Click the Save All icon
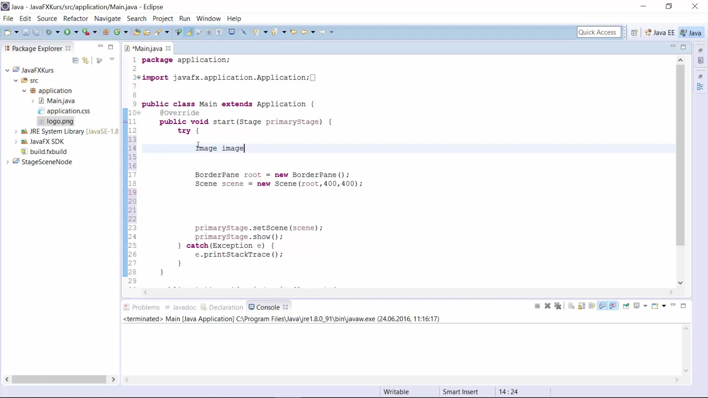 36,32
